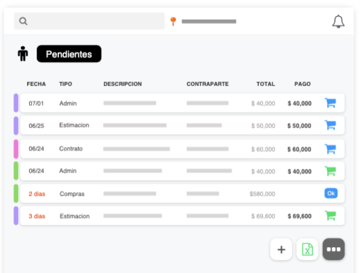The height and width of the screenshot is (273, 364).
Task: Sort by the FECHA column header
Action: (x=36, y=84)
